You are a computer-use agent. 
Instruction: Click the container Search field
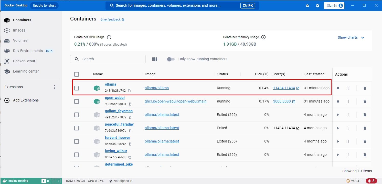tap(108, 59)
